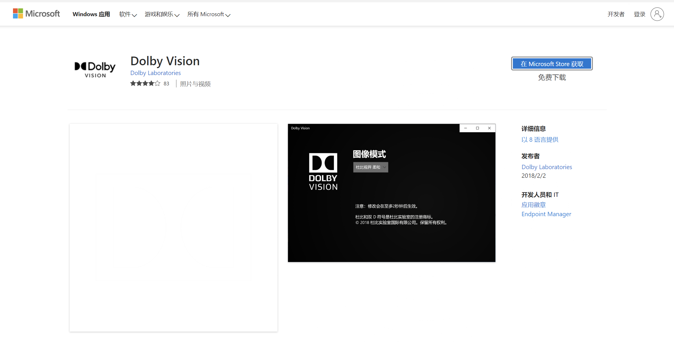
Task: Click the blank first screenshot thumbnail
Action: click(x=174, y=228)
